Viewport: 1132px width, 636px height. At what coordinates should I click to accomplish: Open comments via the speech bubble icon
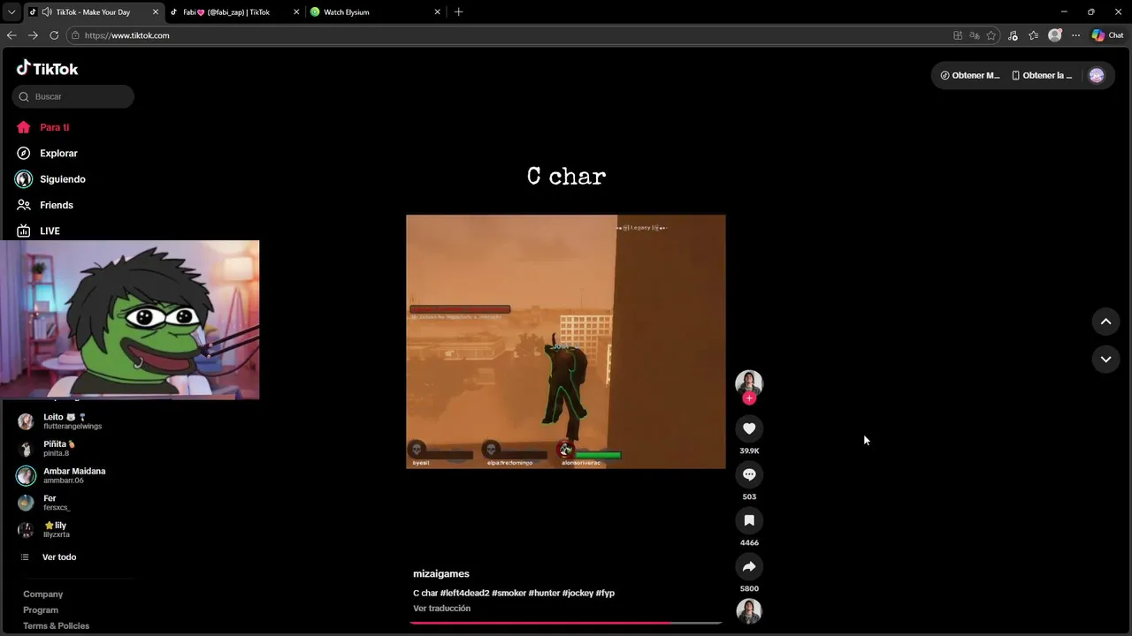749,474
